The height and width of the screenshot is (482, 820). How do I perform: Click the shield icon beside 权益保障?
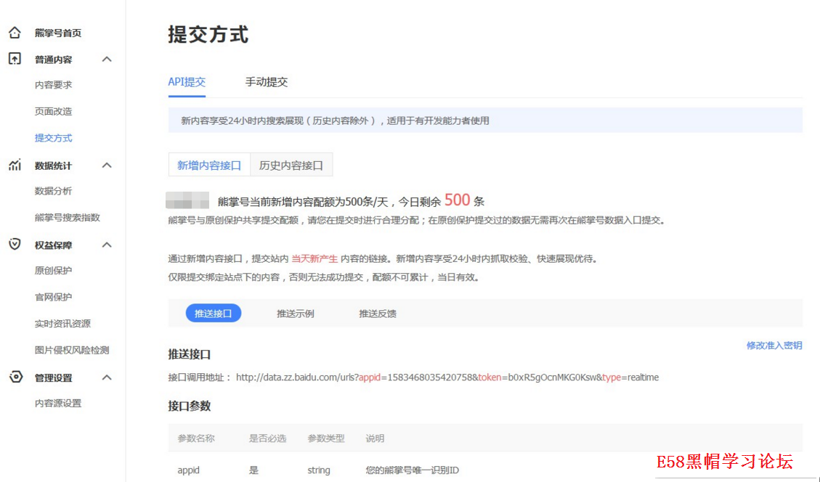point(15,245)
